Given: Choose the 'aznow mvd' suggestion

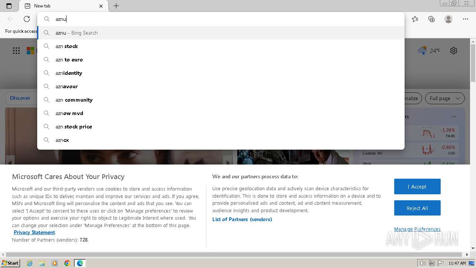Looking at the screenshot, I should click(221, 113).
